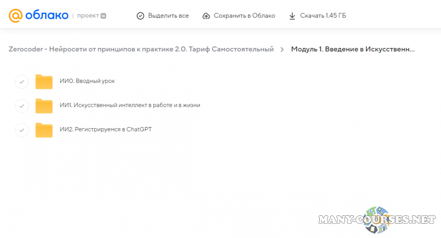Open the ИИ2 folder icon

coord(44,130)
